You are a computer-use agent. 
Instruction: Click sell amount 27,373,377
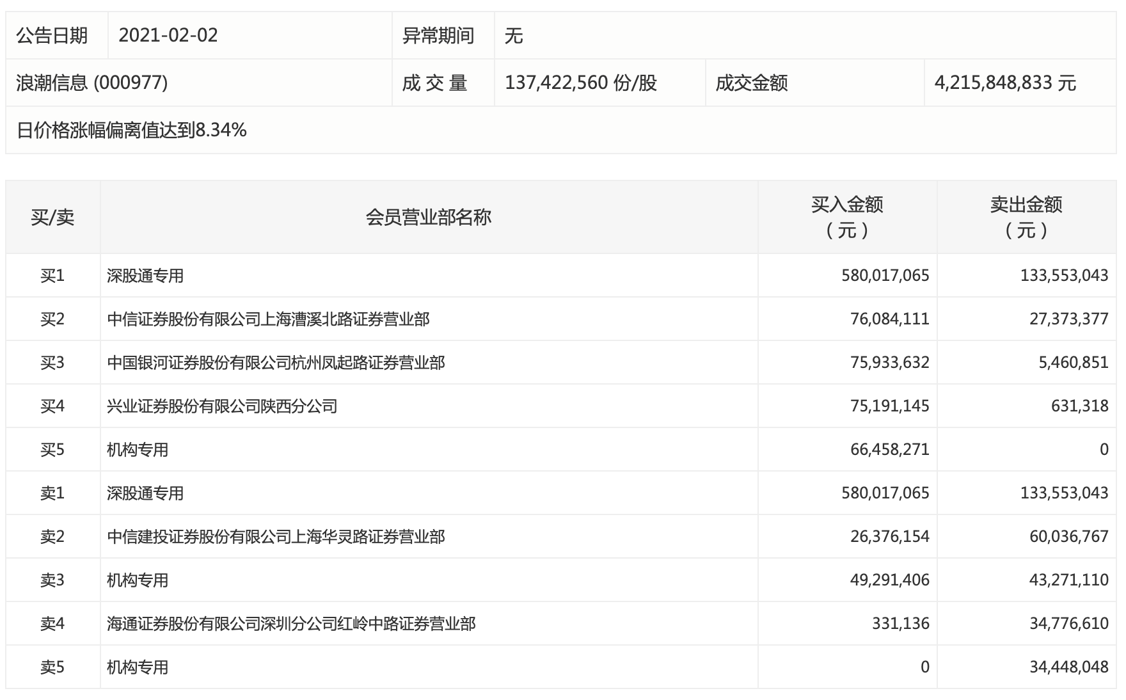[1069, 319]
